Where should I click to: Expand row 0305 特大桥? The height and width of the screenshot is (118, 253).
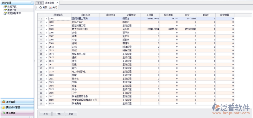[x=47, y=29]
